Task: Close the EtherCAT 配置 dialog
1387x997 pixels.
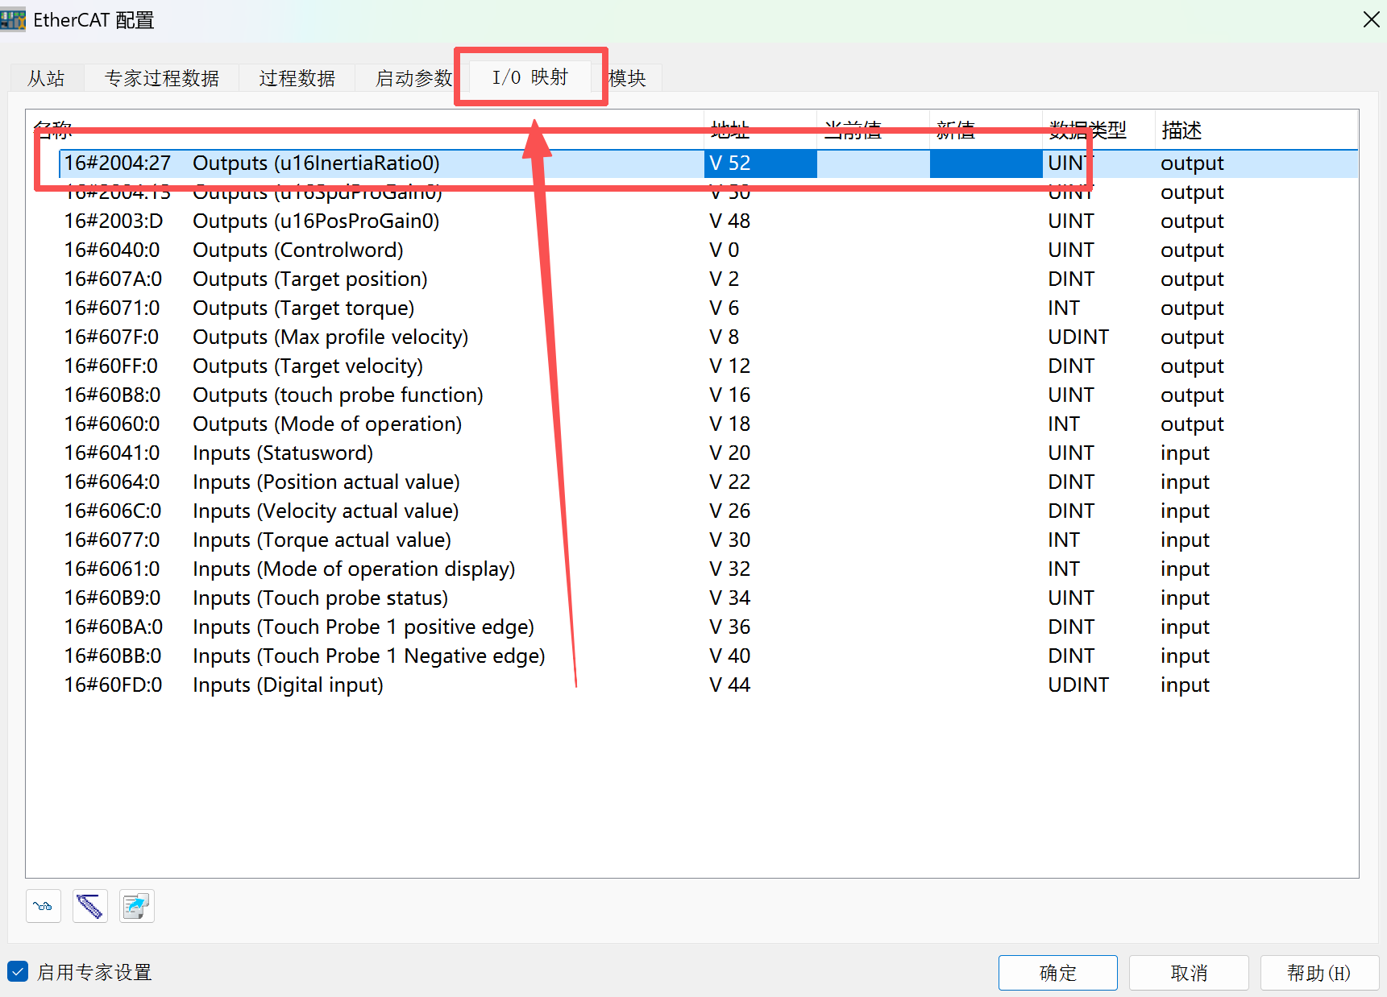Action: coord(1371,19)
